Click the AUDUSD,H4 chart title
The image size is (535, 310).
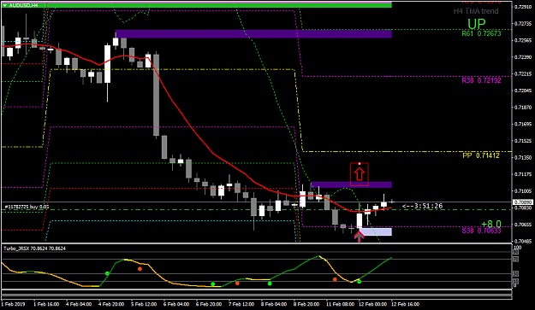24,5
